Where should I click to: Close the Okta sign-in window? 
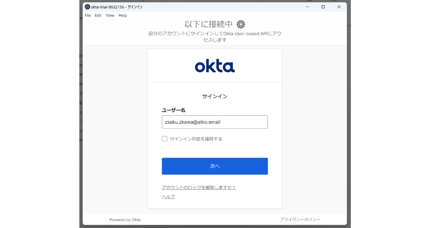pos(339,7)
